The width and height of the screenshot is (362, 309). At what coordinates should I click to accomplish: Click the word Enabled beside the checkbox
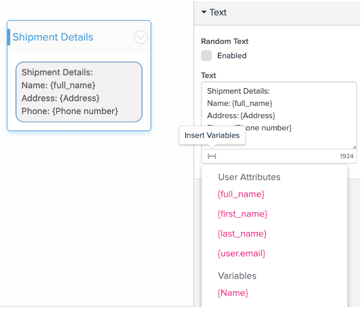[x=232, y=56]
